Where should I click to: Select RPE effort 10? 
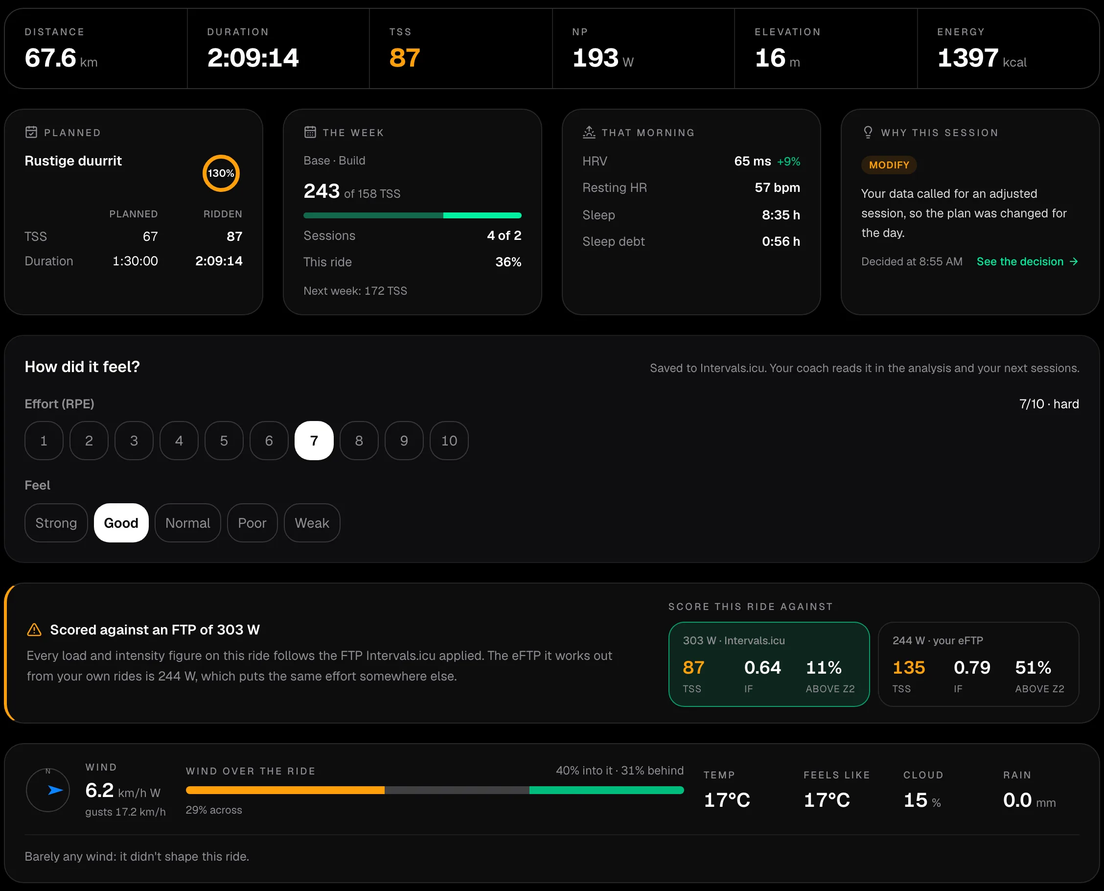(449, 441)
